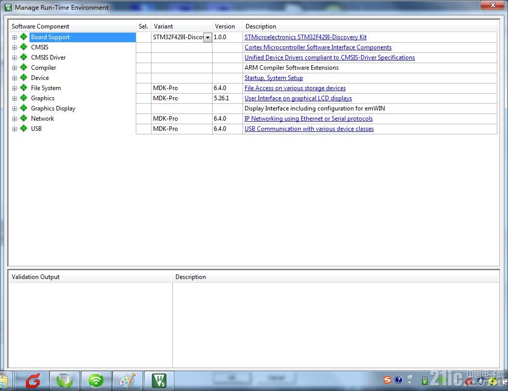
Task: Expand the Network tree node
Action: point(14,119)
